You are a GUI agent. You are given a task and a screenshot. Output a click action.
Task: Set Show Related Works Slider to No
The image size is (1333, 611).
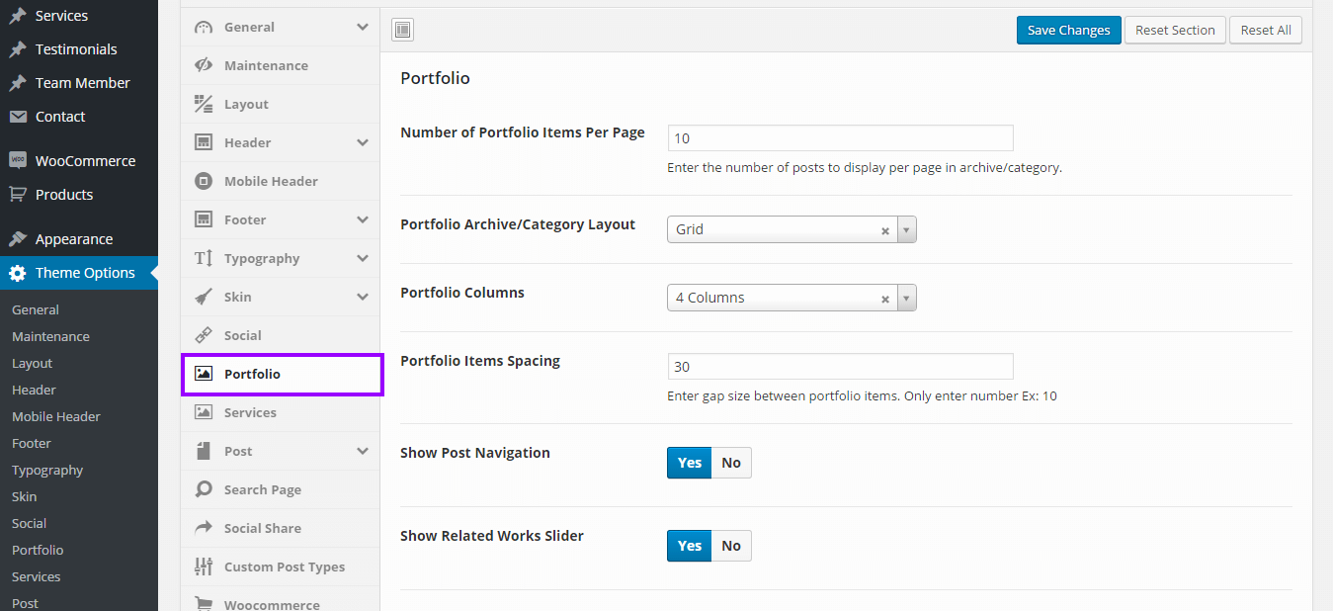(x=731, y=546)
